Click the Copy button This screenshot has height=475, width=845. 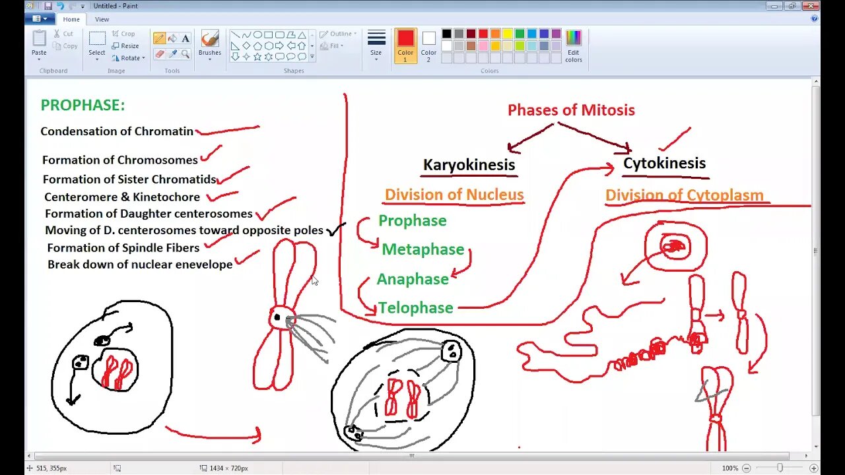click(x=65, y=46)
